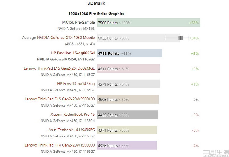Select the Lenovo ThinkPad T15 Gen2-20W5S00100 link

pyautogui.click(x=60, y=99)
